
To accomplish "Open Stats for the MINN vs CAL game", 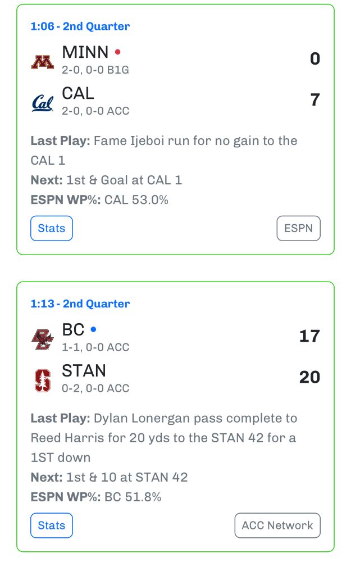I will (52, 229).
